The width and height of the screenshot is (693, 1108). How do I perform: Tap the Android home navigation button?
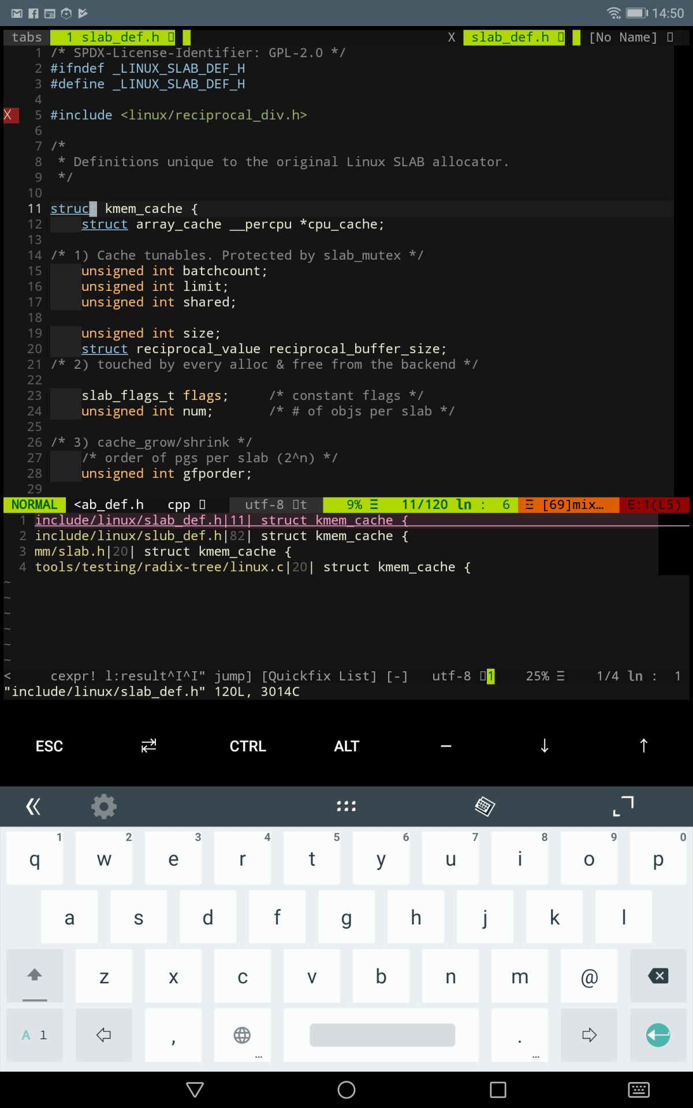click(346, 1090)
